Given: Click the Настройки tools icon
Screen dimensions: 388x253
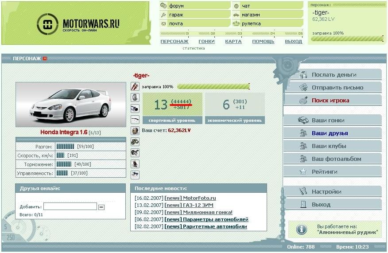Looking at the screenshot, I should click(303, 191).
